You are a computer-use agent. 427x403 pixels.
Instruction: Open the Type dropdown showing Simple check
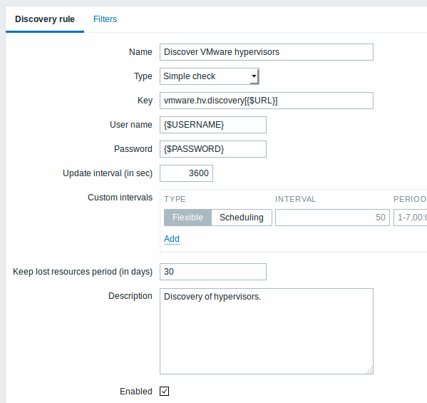click(209, 76)
